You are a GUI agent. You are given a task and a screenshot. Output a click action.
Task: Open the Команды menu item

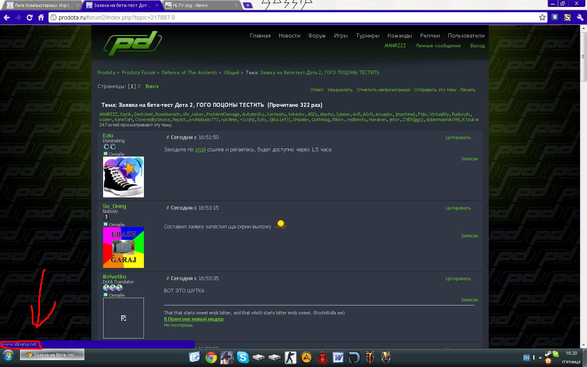399,35
